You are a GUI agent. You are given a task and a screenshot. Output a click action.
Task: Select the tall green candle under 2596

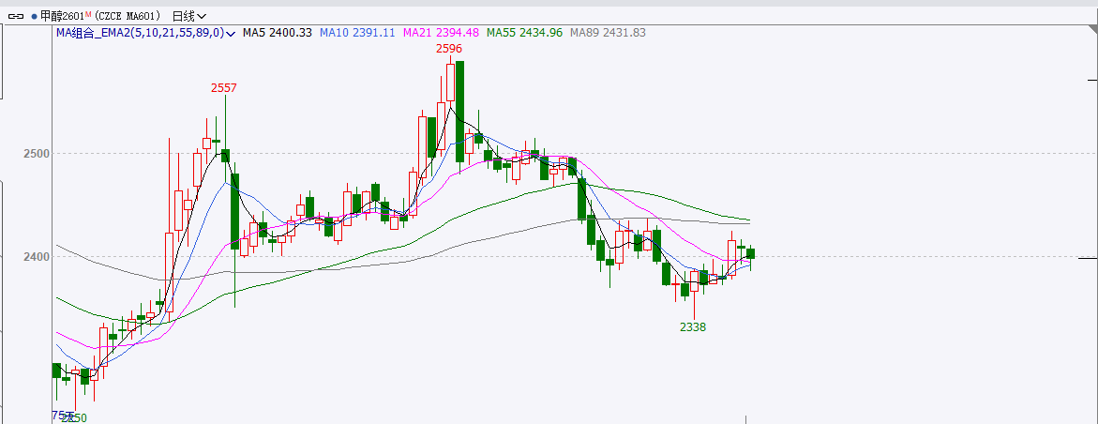[x=460, y=112]
